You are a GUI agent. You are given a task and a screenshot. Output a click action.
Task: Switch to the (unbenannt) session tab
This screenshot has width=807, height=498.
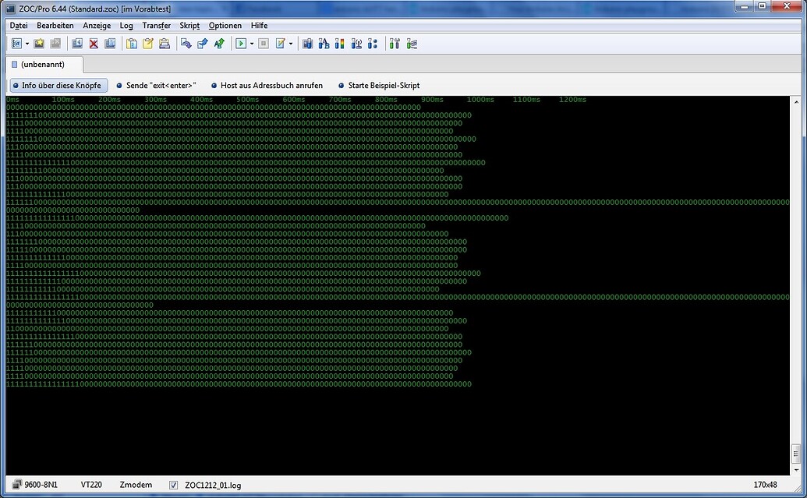click(43, 65)
